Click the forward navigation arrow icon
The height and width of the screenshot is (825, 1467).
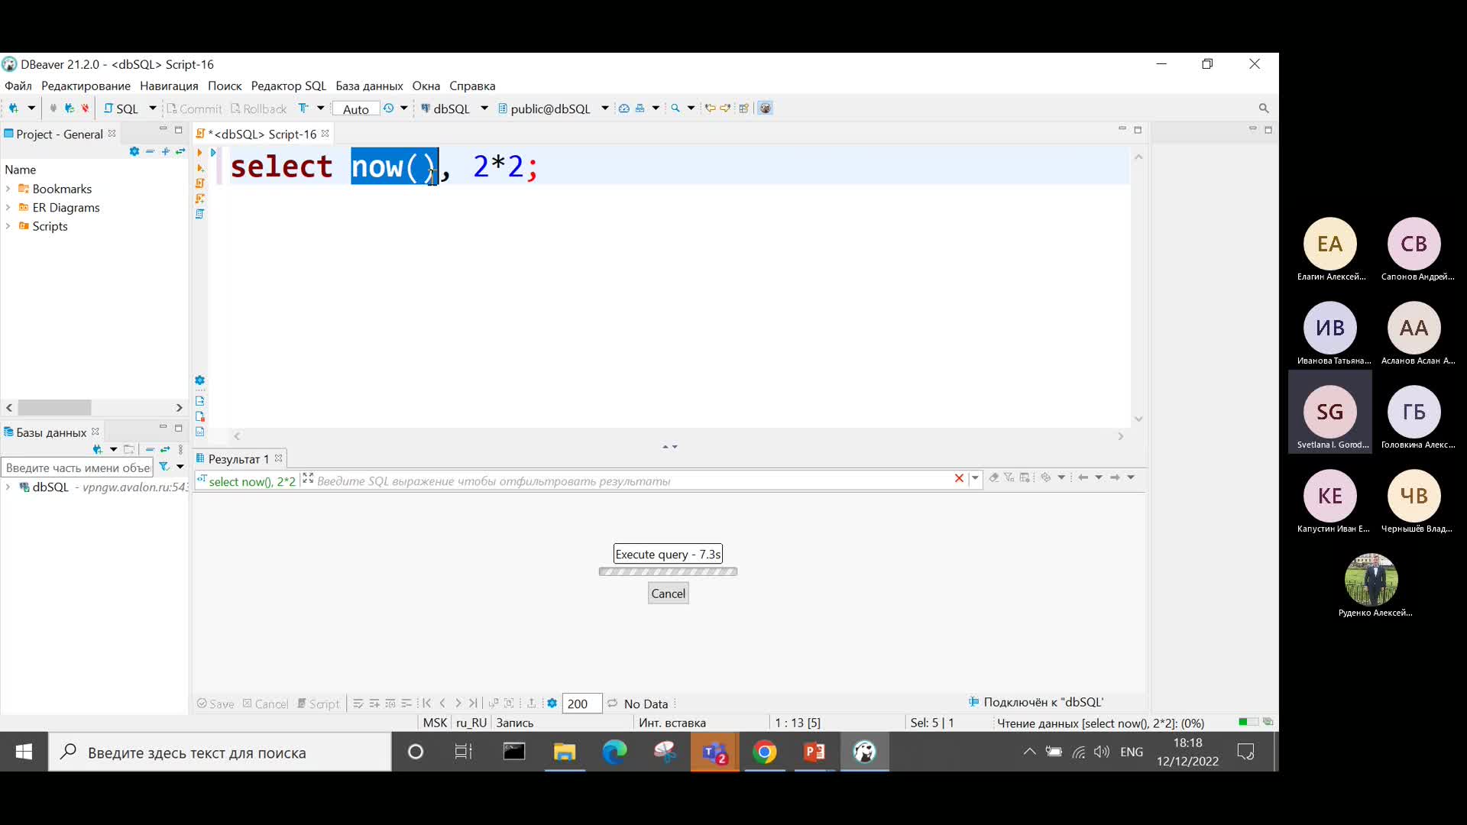pos(725,108)
